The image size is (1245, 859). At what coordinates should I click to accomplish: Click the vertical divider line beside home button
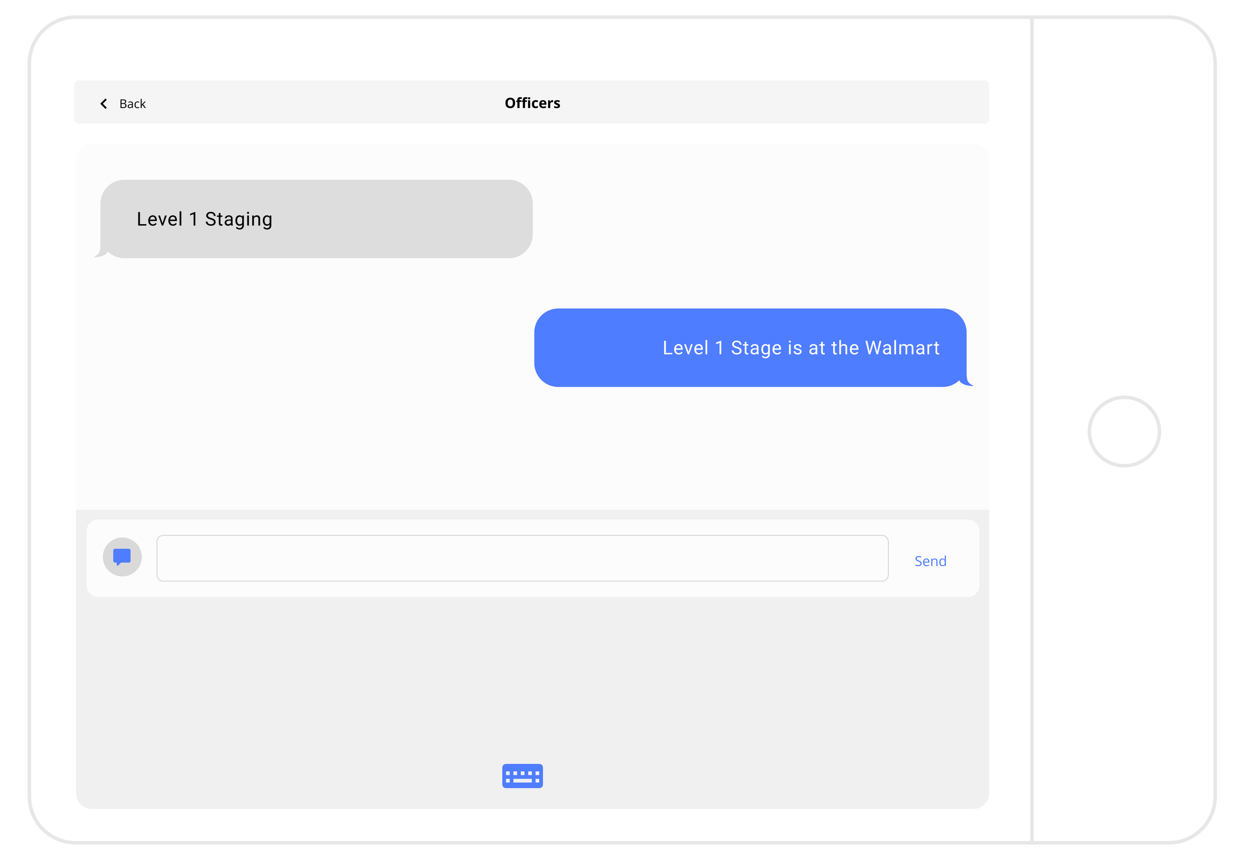tap(1032, 269)
